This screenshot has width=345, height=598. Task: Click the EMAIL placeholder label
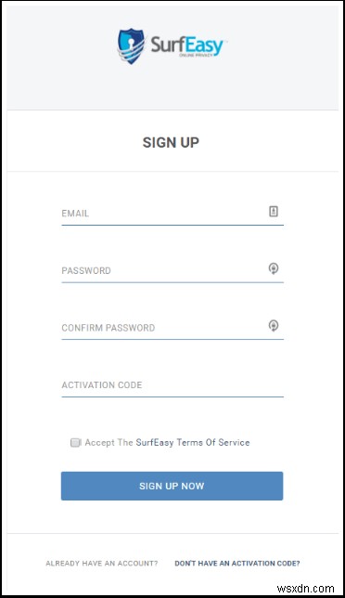[x=75, y=214]
